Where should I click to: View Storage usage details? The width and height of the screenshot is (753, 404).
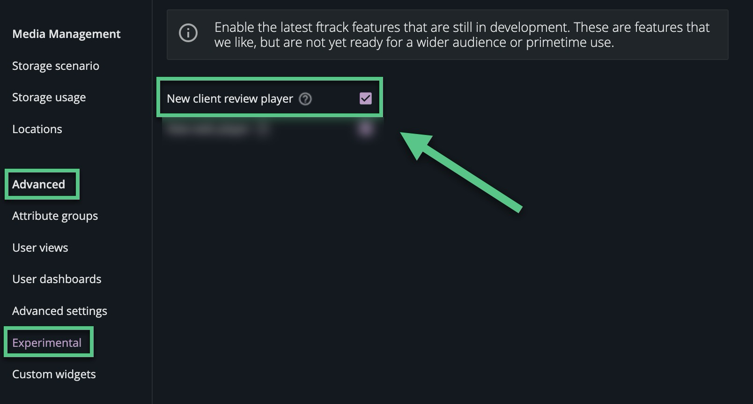(x=49, y=97)
